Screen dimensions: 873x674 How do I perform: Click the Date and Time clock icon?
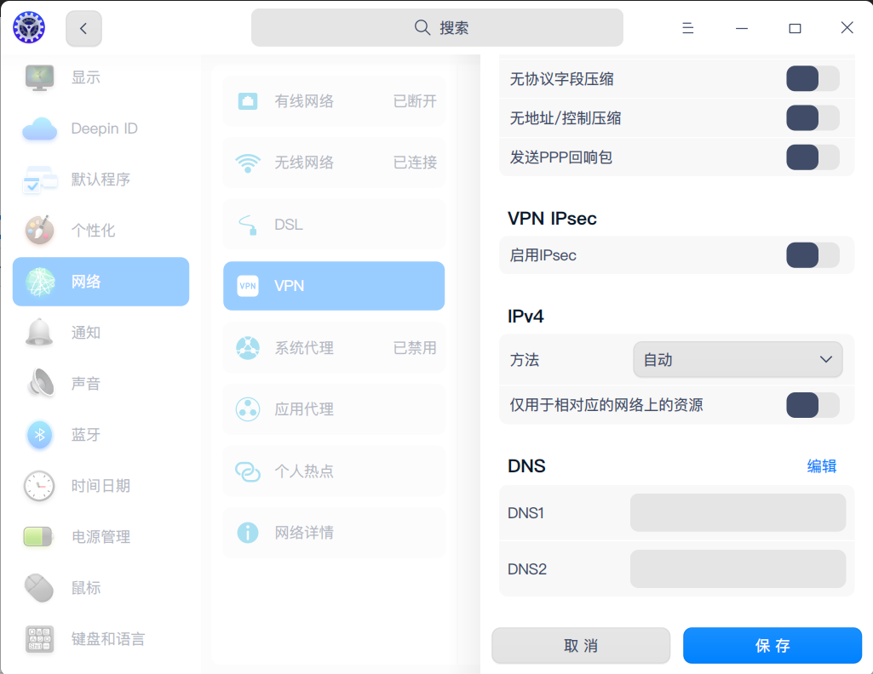[39, 485]
